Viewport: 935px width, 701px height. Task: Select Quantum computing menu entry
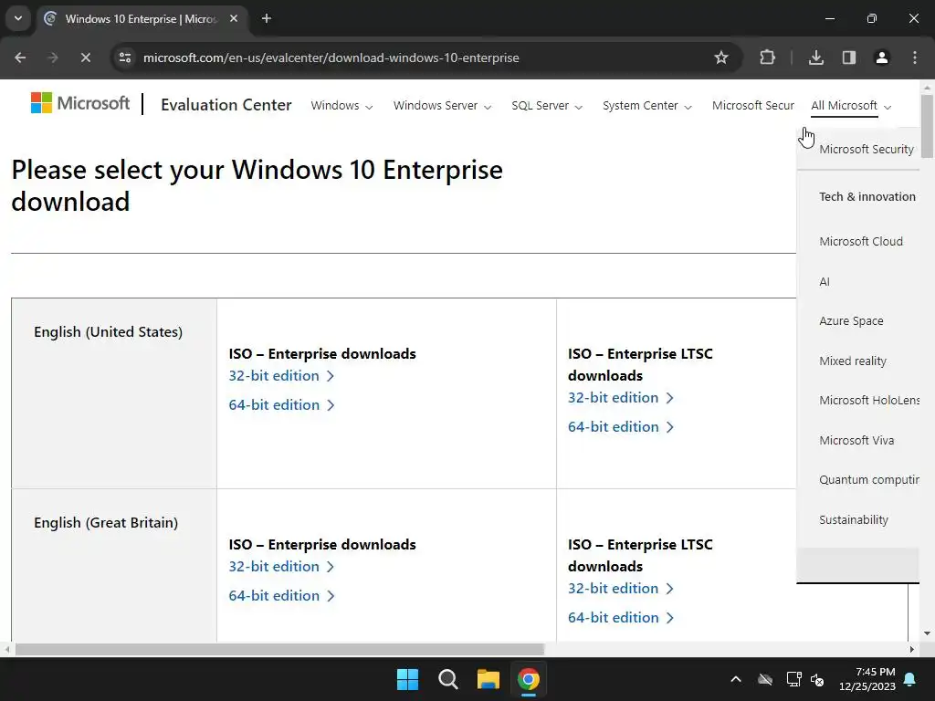click(x=869, y=480)
